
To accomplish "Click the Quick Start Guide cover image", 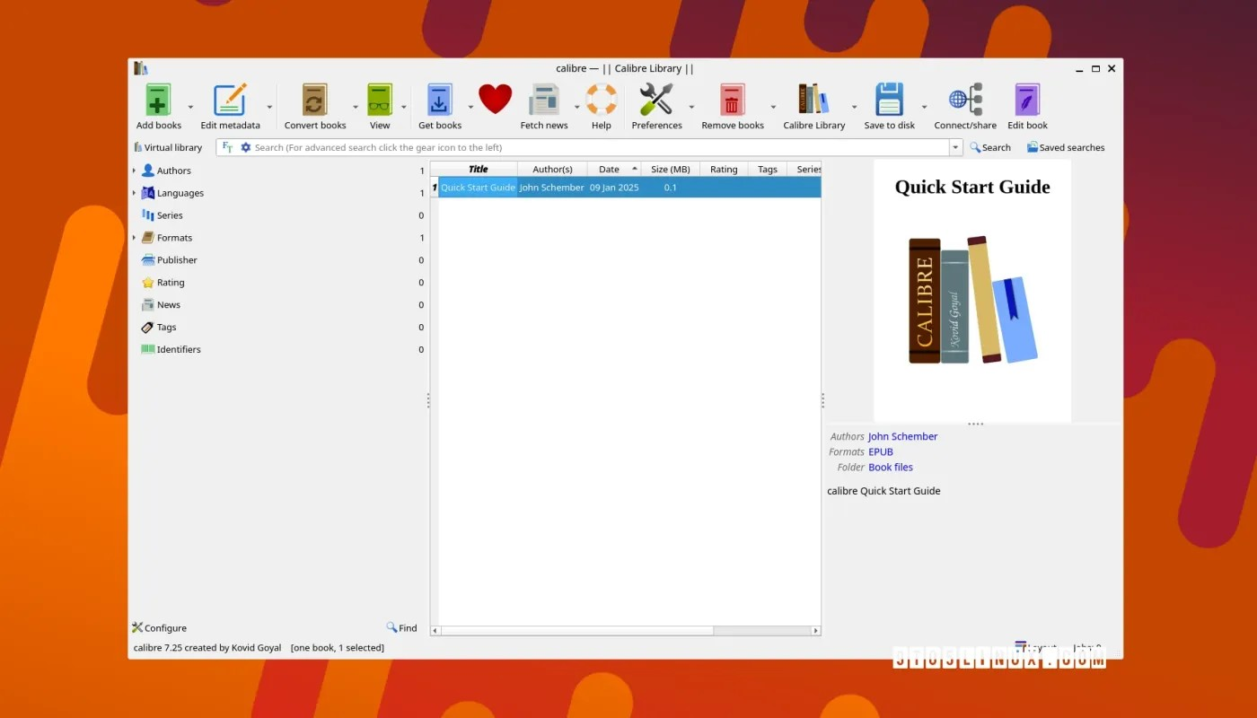I will pyautogui.click(x=972, y=290).
